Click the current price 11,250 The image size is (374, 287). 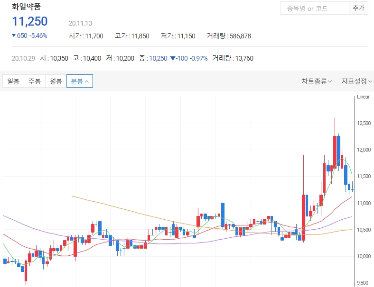30,21
